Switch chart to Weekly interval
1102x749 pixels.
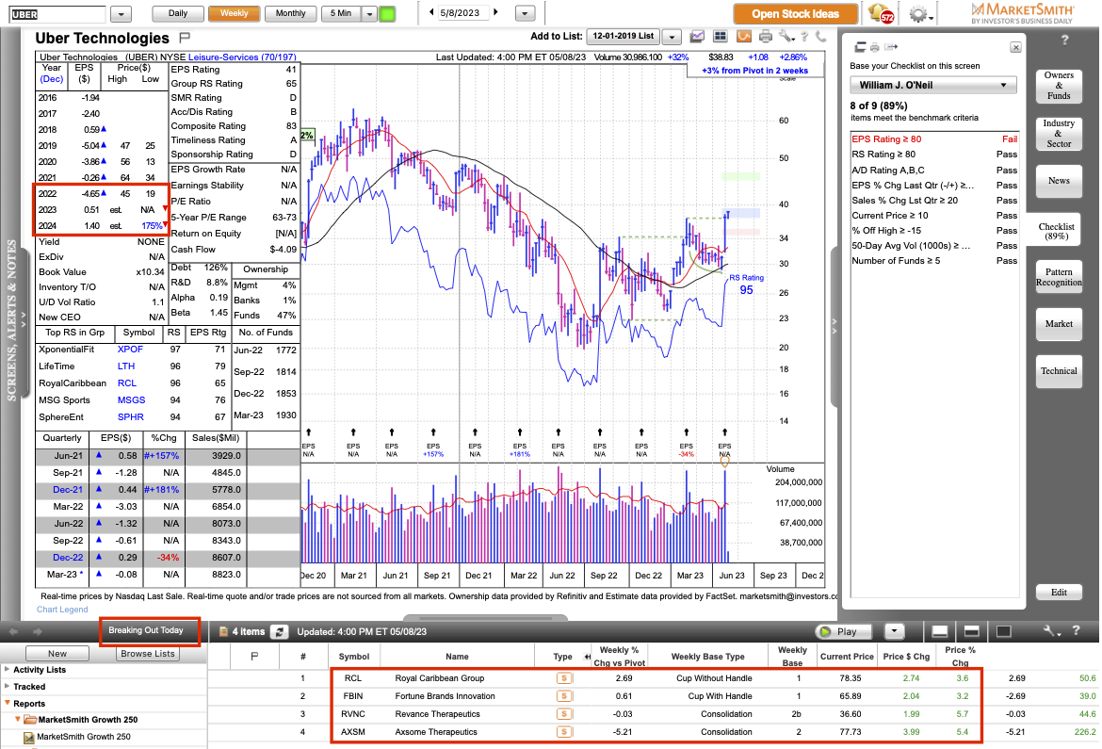[234, 13]
